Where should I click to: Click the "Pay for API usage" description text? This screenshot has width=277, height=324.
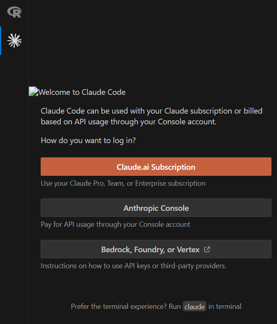115,224
